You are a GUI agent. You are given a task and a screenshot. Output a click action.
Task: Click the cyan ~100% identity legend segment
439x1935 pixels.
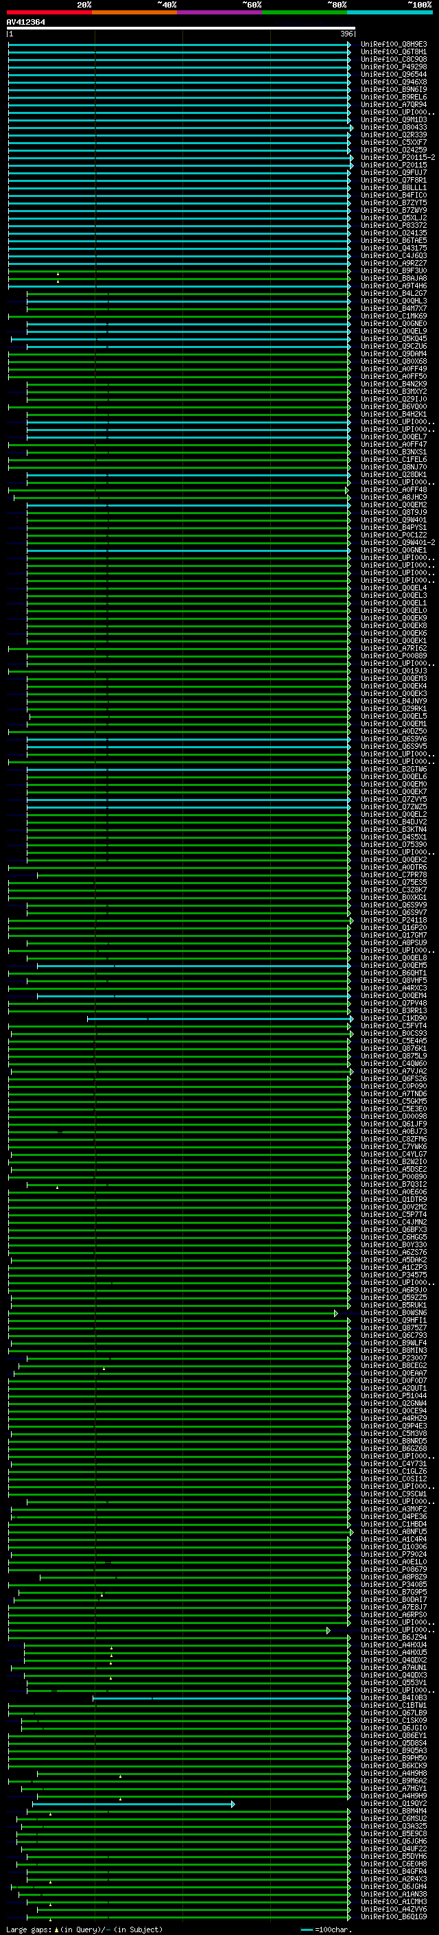pyautogui.click(x=389, y=12)
